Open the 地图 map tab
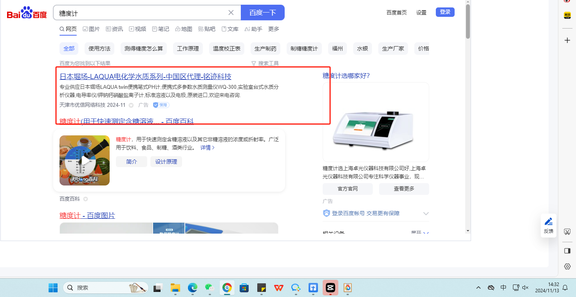The width and height of the screenshot is (576, 297). pyautogui.click(x=184, y=29)
